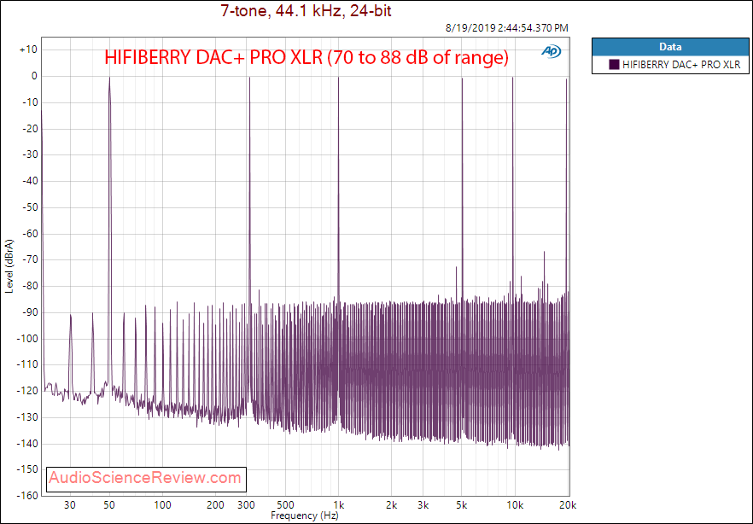The image size is (753, 524).
Task: Click the "-60" level axis label
Action: pos(29,233)
